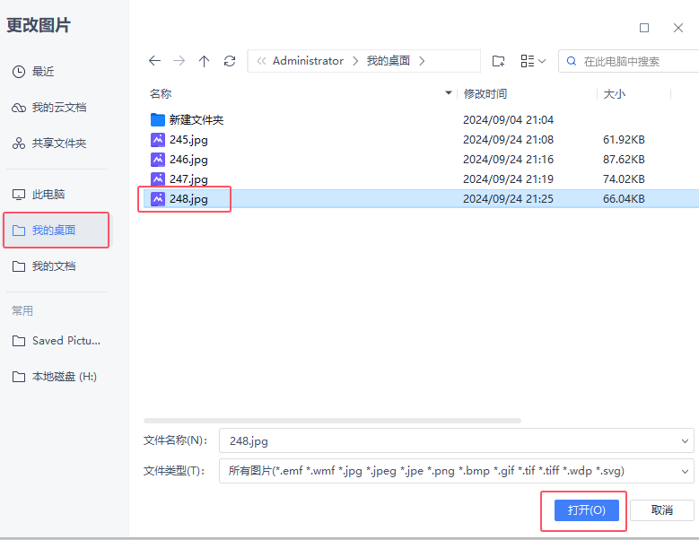The width and height of the screenshot is (699, 540).
Task: Go up one folder level
Action: point(204,61)
